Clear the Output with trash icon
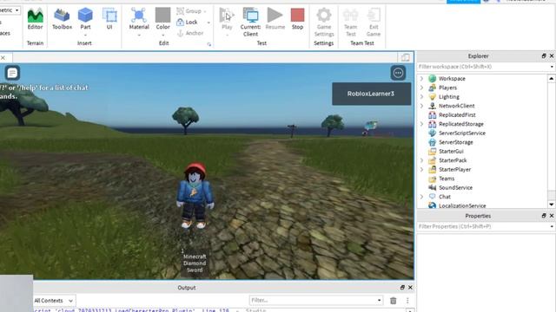556x312 pixels. coord(394,301)
